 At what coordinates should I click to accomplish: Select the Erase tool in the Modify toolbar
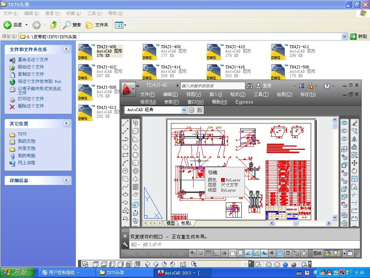click(354, 123)
